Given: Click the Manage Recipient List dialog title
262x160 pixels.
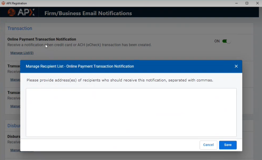Looking at the screenshot, I should tap(80, 66).
